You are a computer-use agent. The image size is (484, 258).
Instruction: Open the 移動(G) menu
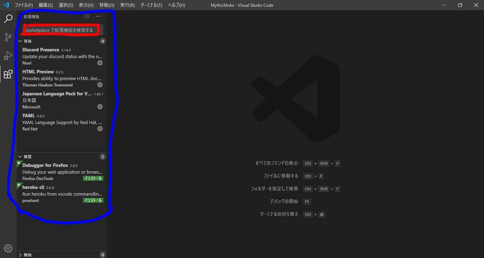point(107,5)
